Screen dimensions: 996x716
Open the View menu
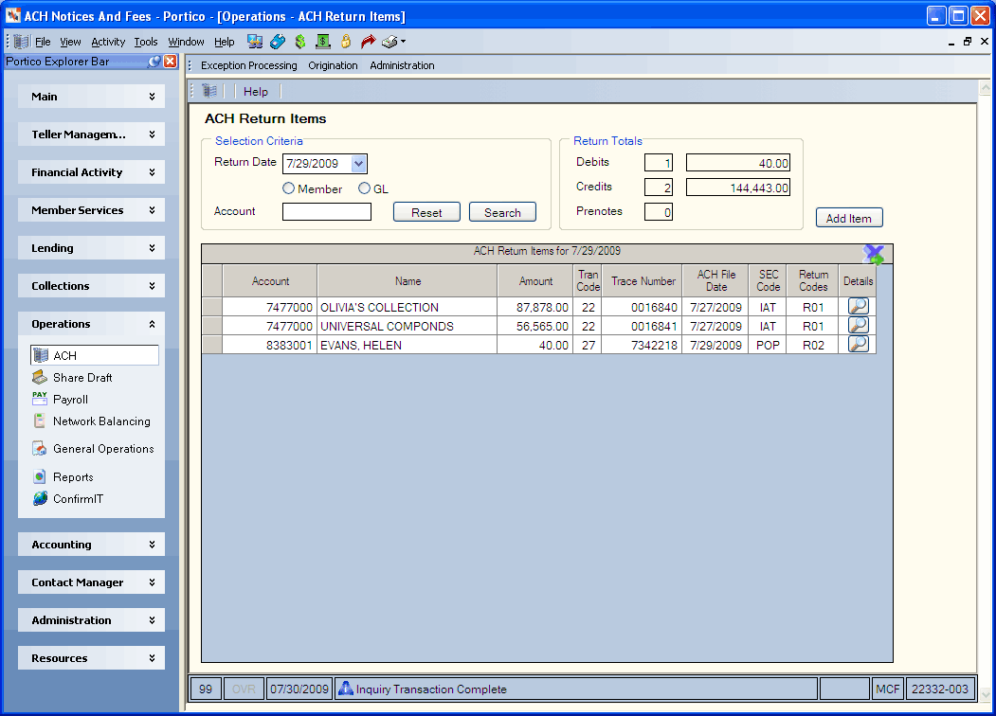pos(70,42)
